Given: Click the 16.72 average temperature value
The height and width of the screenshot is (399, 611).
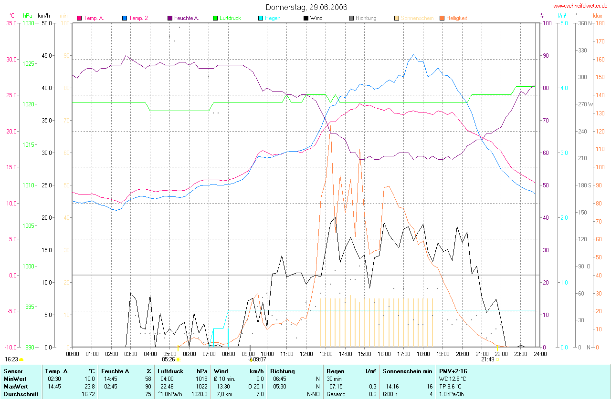Looking at the screenshot, I should (x=88, y=394).
